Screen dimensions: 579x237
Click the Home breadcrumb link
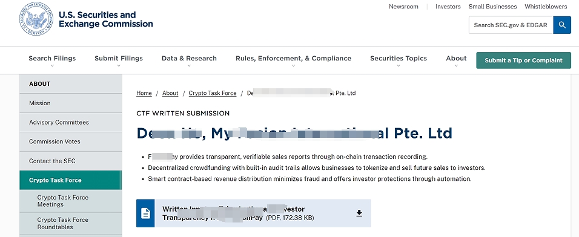pos(144,93)
